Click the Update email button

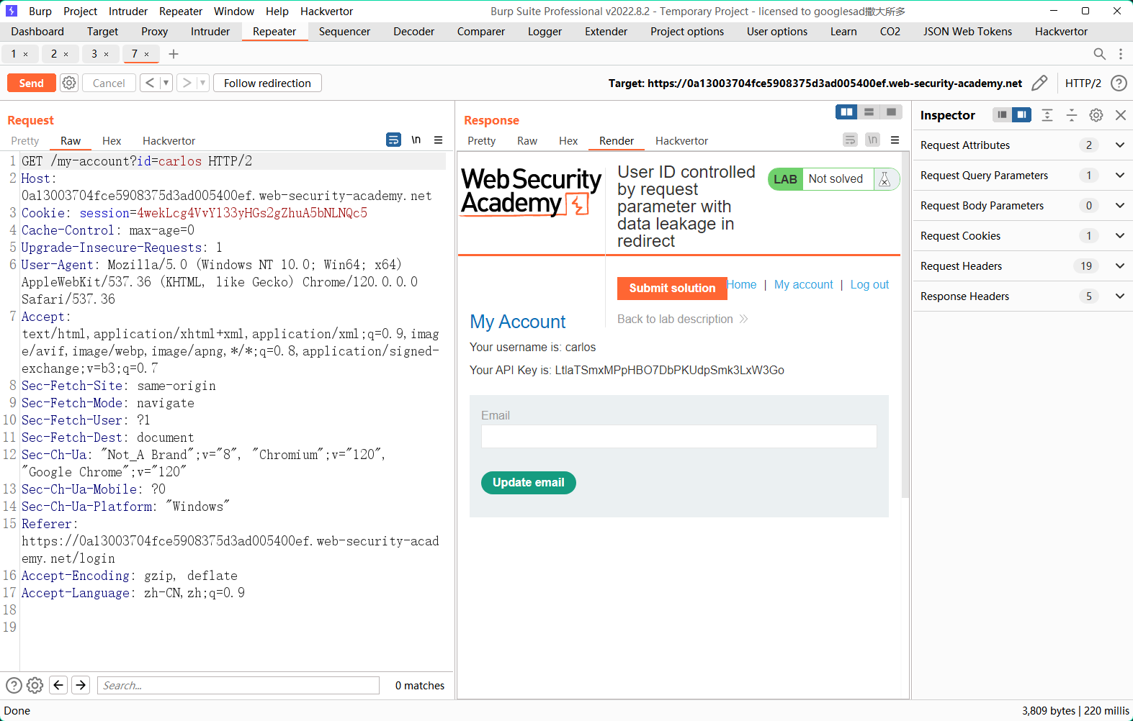click(529, 483)
